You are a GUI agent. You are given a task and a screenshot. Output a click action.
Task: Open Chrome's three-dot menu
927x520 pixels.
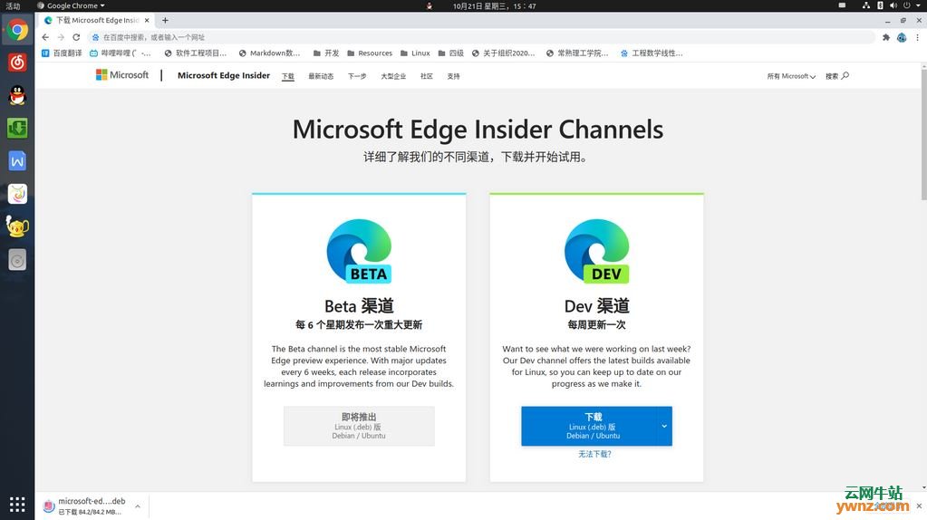[x=918, y=37]
